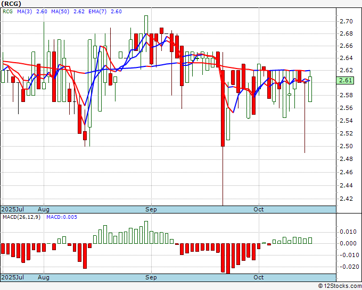362x290 pixels.
Task: Click the EMA(7) legend label
Action: pyautogui.click(x=97, y=12)
